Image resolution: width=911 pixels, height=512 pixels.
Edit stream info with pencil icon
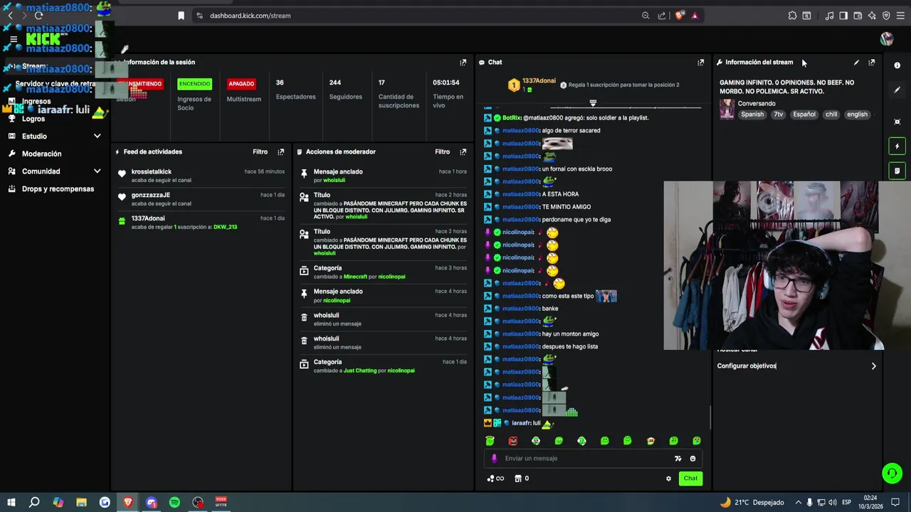(x=856, y=63)
